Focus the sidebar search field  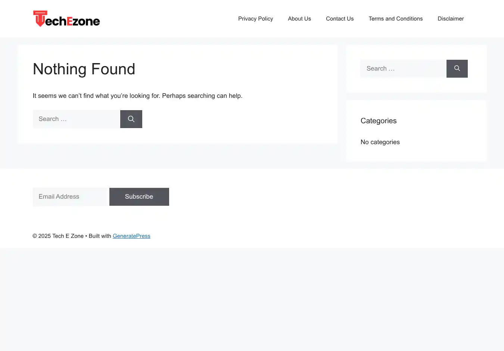coord(403,69)
